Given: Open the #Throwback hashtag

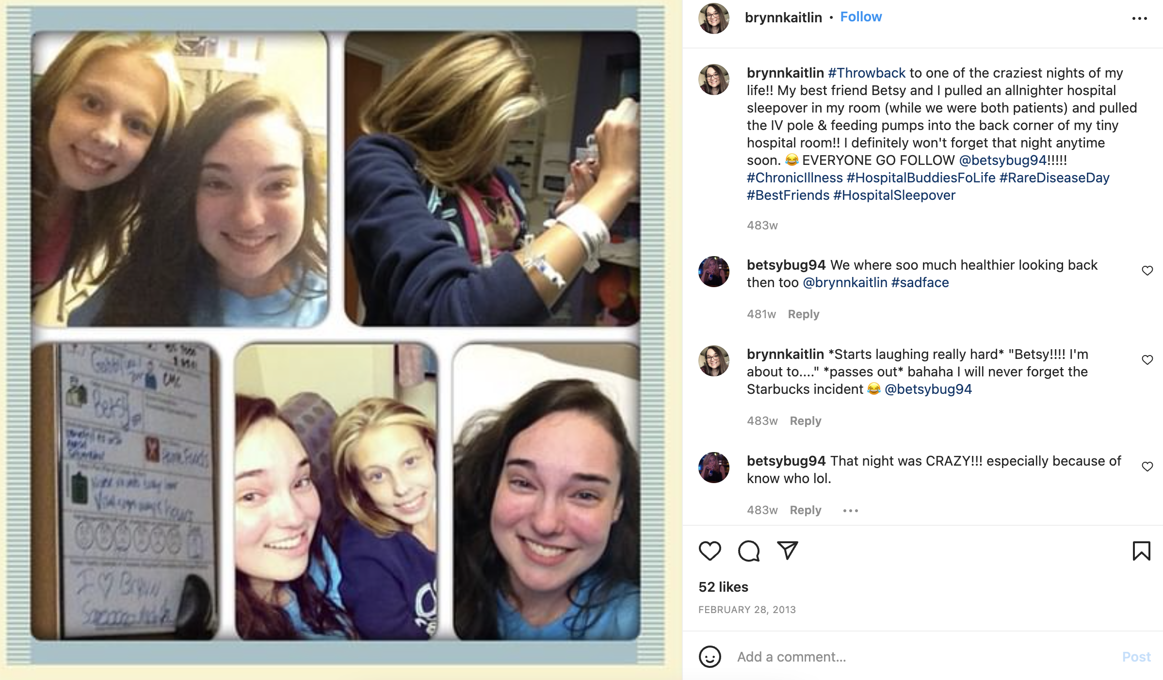Looking at the screenshot, I should tap(867, 73).
